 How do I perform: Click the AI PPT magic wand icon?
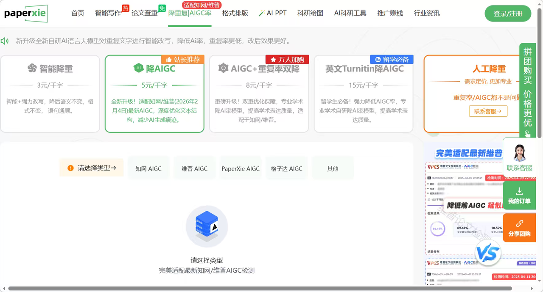(x=262, y=13)
